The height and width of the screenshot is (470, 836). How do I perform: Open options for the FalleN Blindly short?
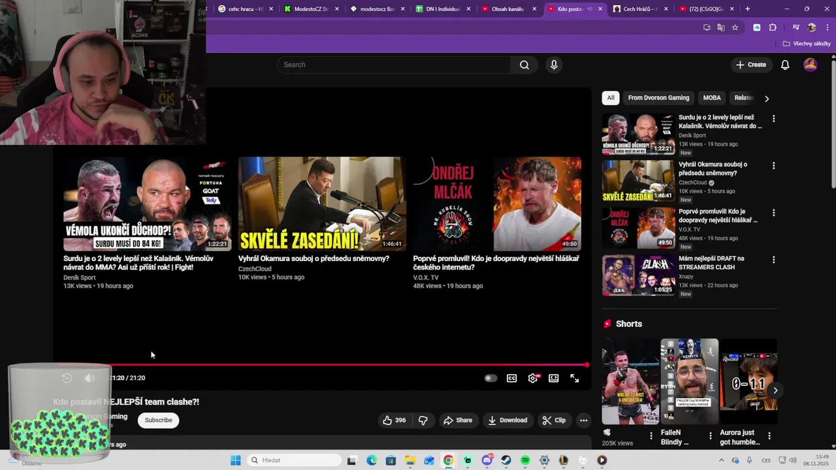(710, 435)
